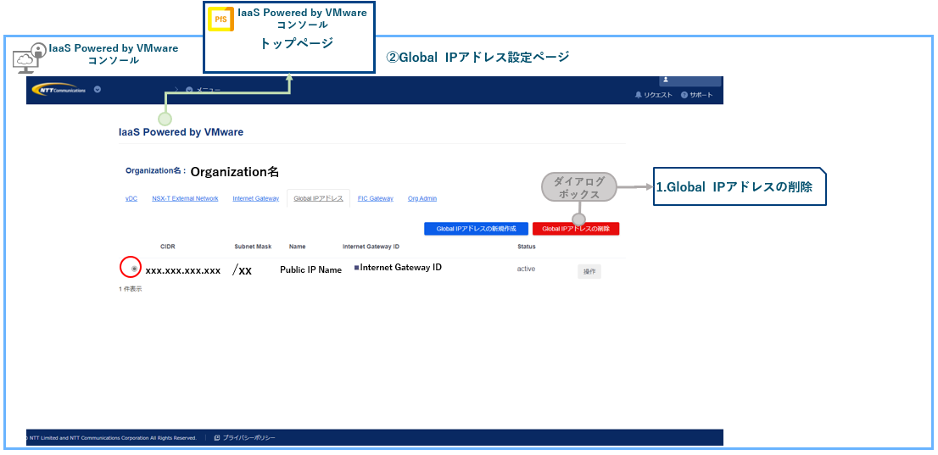Switch to the vDC tab

131,198
